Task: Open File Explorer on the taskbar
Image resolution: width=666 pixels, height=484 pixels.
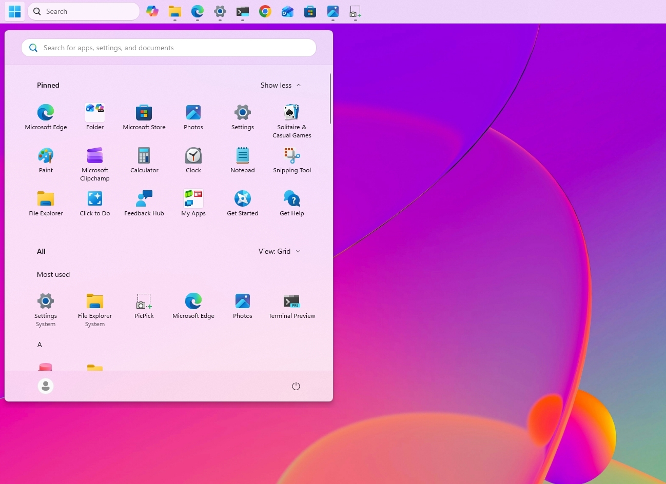Action: pyautogui.click(x=175, y=11)
